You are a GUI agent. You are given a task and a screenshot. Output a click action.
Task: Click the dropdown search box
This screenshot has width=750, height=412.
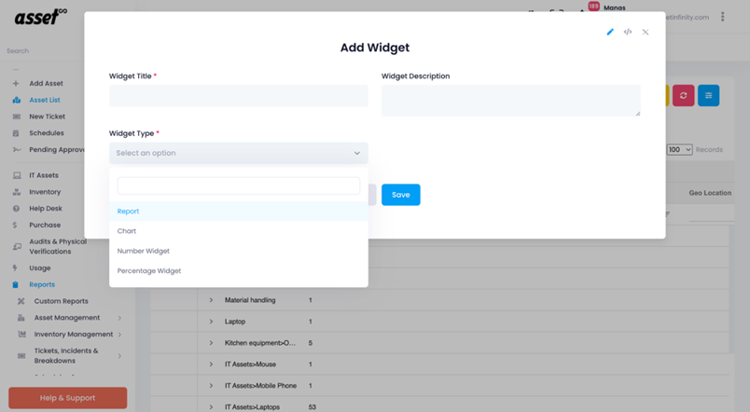[x=239, y=185]
